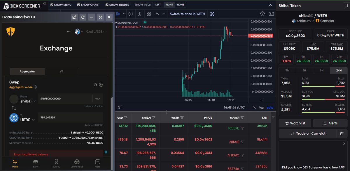Open More menu in bottom nav
350x171 pixels.
(x=97, y=163)
